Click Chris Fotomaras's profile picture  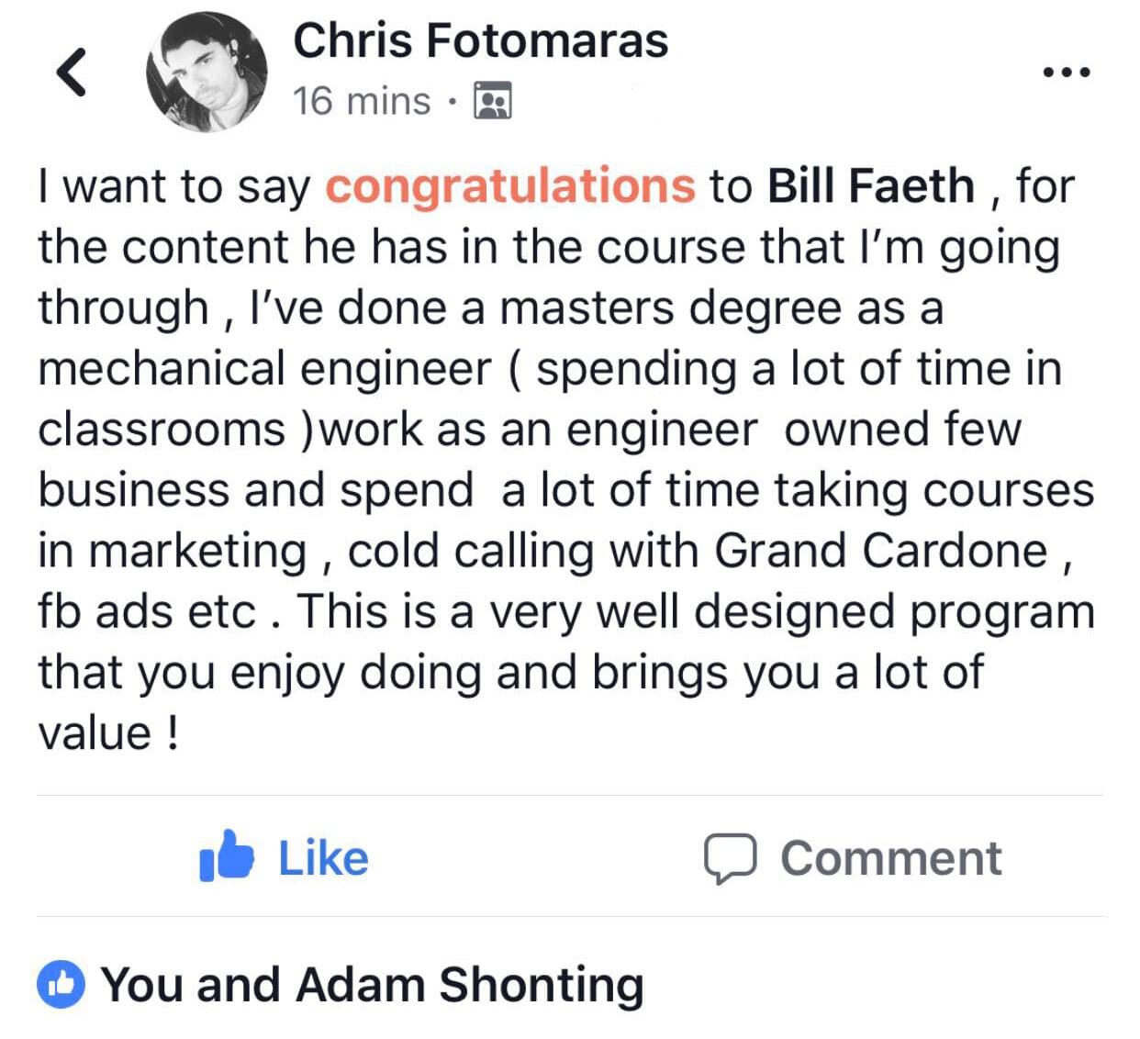pyautogui.click(x=207, y=72)
